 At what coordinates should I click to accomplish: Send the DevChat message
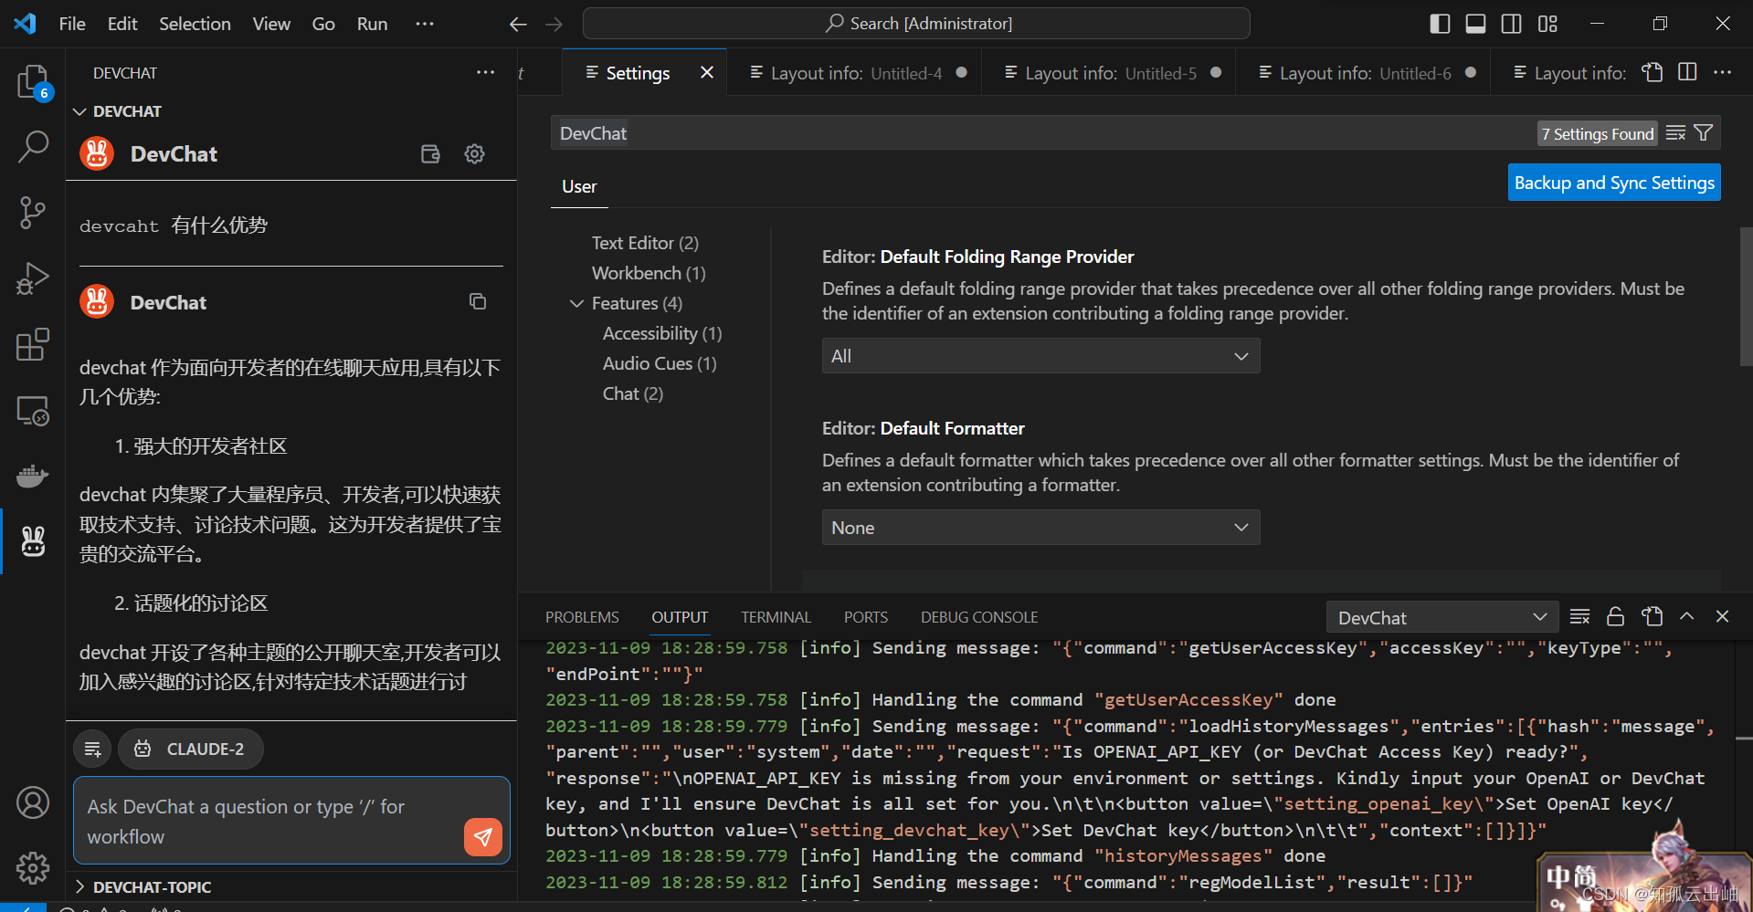pyautogui.click(x=483, y=836)
